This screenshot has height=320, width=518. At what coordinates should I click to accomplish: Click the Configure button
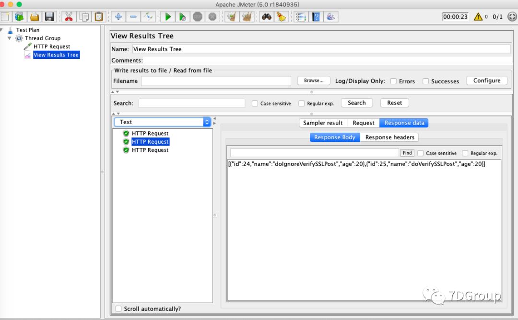487,80
